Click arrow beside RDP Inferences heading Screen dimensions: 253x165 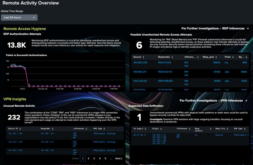pos(247,29)
